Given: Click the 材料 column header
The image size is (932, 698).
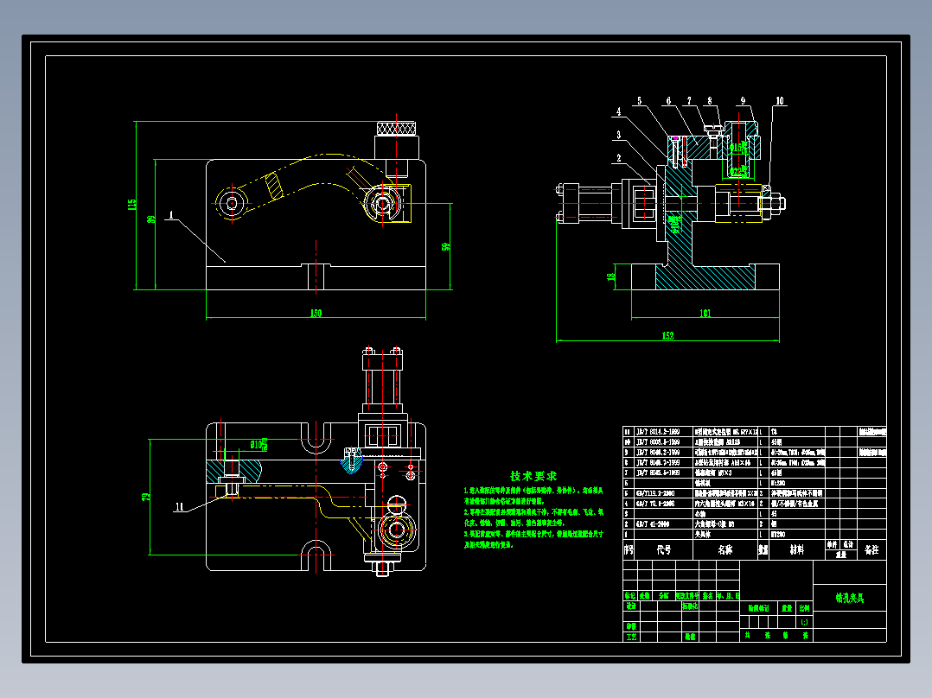Looking at the screenshot, I should pyautogui.click(x=797, y=550).
